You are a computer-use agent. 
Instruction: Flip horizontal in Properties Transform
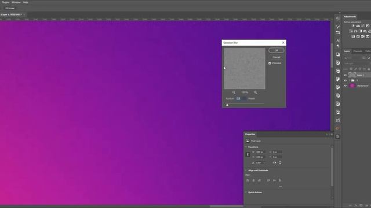point(274,162)
